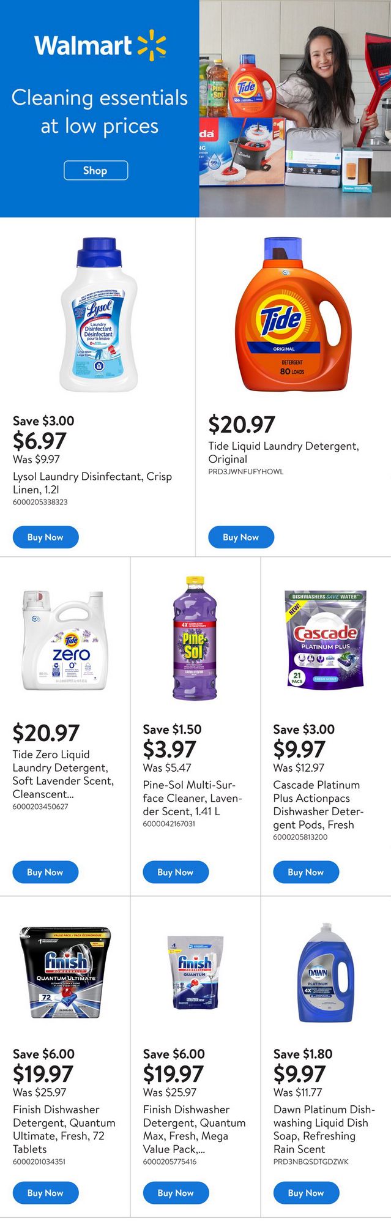391x1224 pixels.
Task: View the Cascade Platinum Plus pouch image
Action: coord(326,639)
